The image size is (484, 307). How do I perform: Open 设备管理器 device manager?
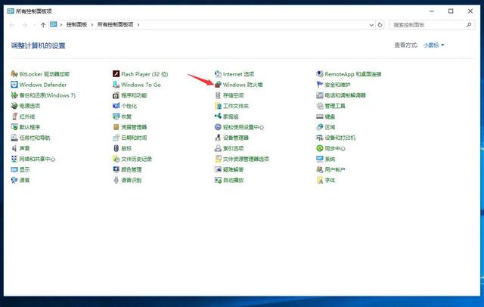click(x=231, y=138)
